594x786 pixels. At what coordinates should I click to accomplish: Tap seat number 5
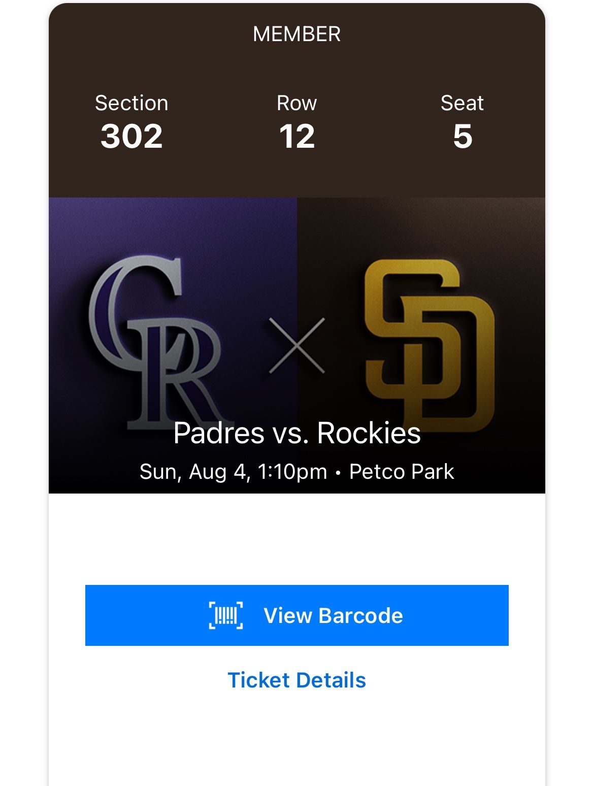(x=463, y=137)
